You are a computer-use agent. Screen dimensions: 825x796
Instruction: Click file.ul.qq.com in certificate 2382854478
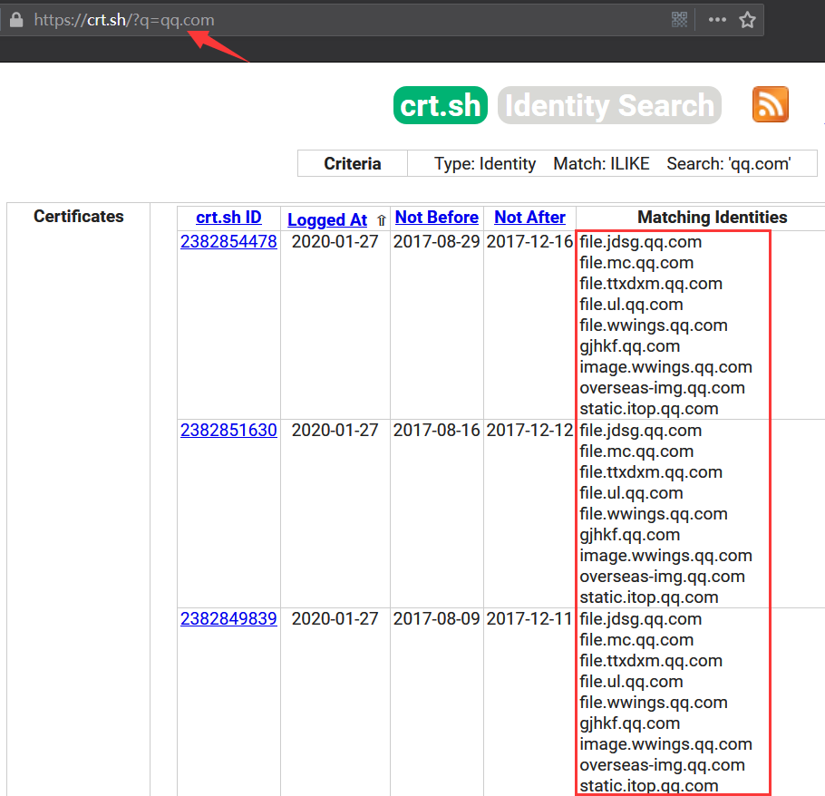tap(631, 304)
